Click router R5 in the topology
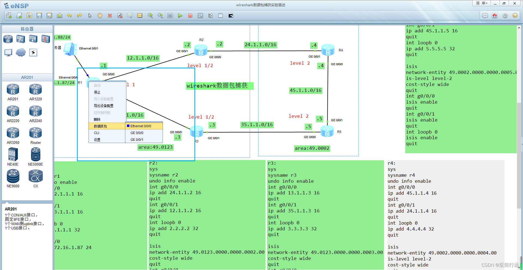 [327, 131]
